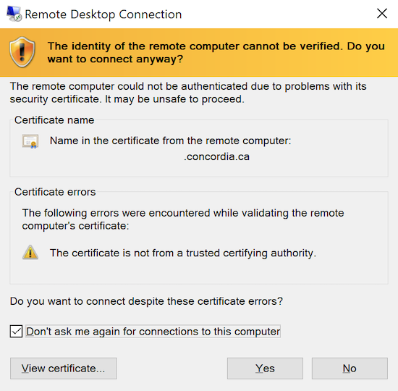Click the 'remote computer could not be authenticated' message
The height and width of the screenshot is (391, 398).
[x=188, y=93]
